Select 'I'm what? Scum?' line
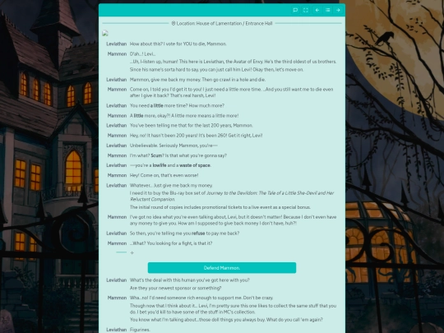The width and height of the screenshot is (444, 333). pos(178,155)
